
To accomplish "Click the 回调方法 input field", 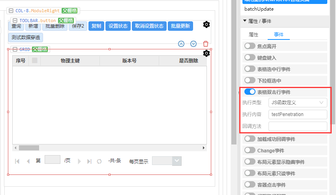I will pyautogui.click(x=298, y=126).
